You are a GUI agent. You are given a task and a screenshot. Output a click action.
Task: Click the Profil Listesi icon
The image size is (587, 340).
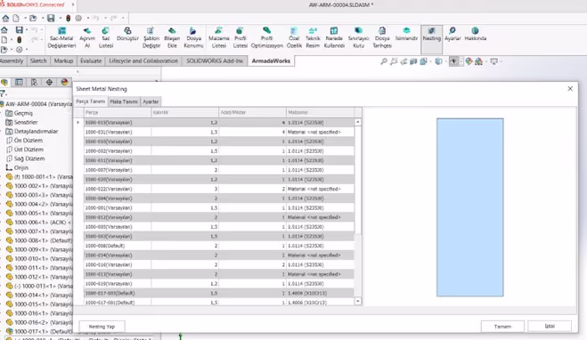[240, 37]
